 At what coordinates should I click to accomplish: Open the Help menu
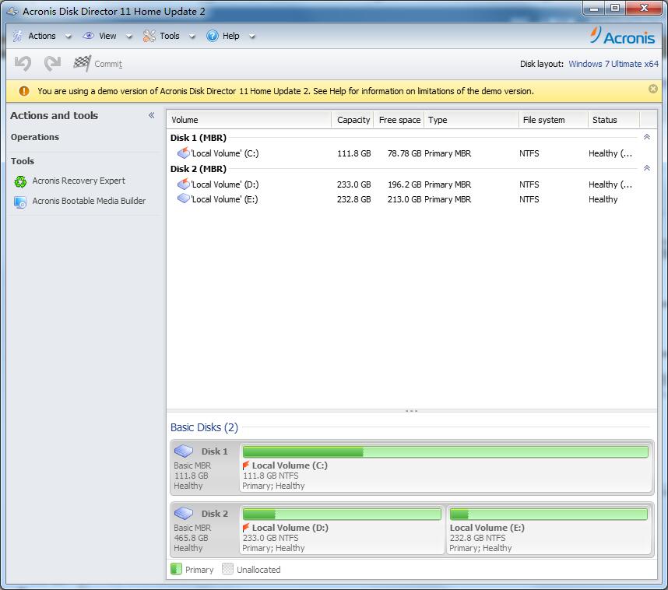(232, 36)
